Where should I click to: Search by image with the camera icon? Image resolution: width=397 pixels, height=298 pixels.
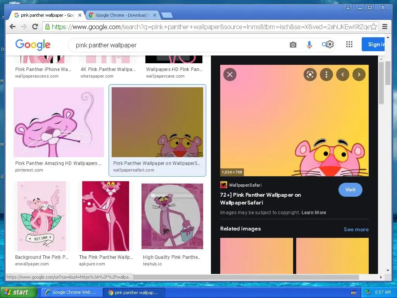(x=293, y=45)
